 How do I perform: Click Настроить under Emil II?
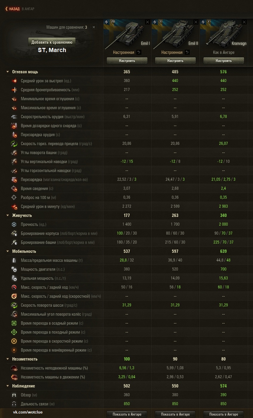[x=175, y=61]
